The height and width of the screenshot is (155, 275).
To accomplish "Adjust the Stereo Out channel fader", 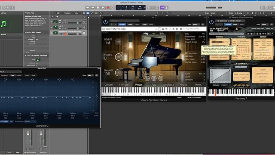I will click(41, 134).
